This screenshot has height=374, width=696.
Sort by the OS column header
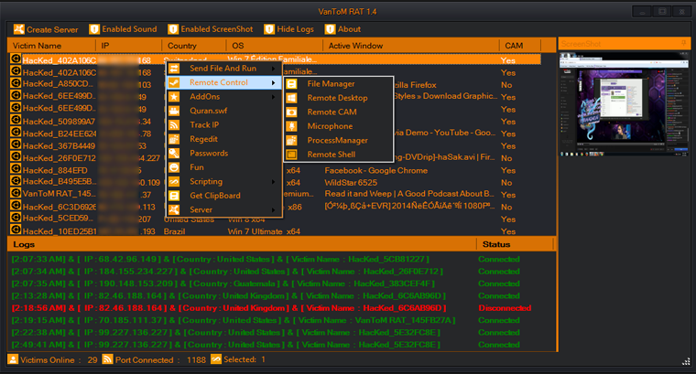(x=275, y=46)
